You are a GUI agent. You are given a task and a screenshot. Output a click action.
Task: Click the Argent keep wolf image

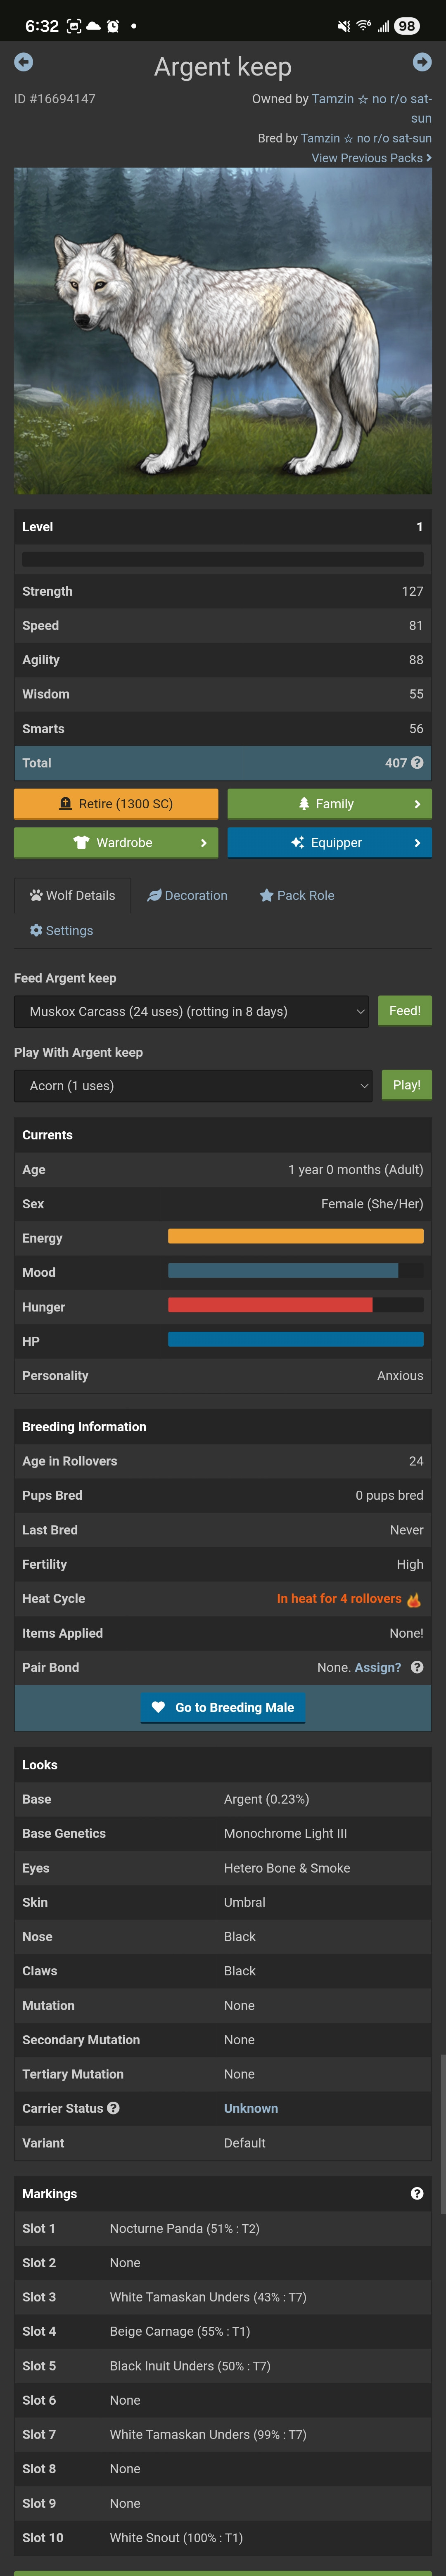223,331
